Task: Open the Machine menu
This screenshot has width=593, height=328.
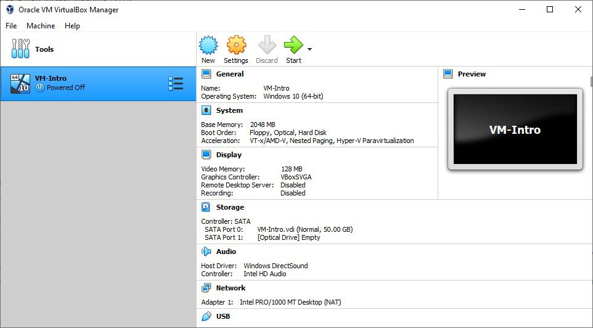Action: (41, 26)
